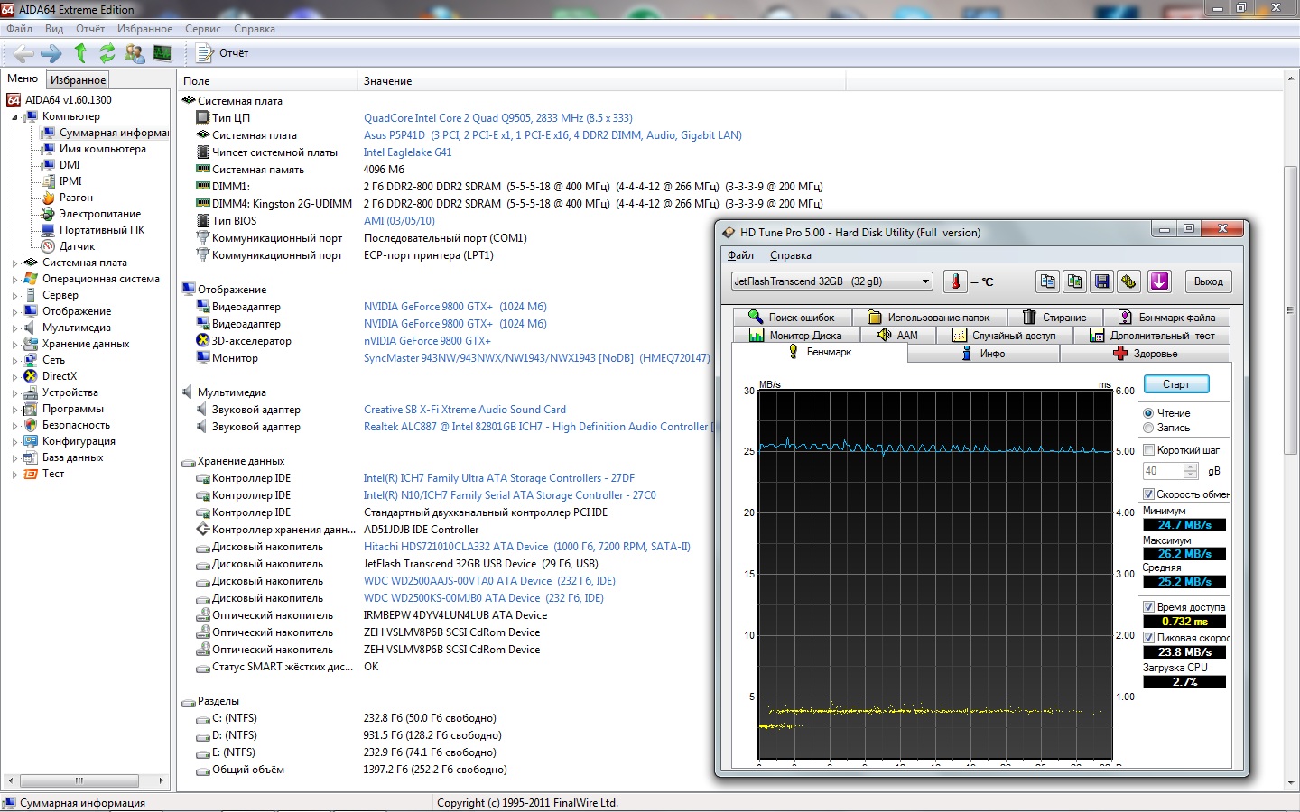The width and height of the screenshot is (1300, 812).
Task: Expand the Хранение данных tree node
Action: pos(14,345)
